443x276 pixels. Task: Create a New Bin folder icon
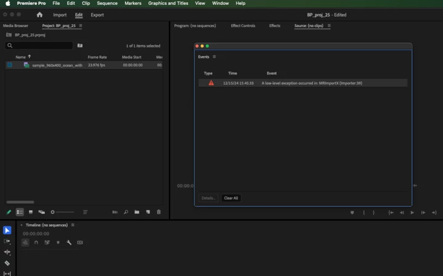click(x=137, y=212)
